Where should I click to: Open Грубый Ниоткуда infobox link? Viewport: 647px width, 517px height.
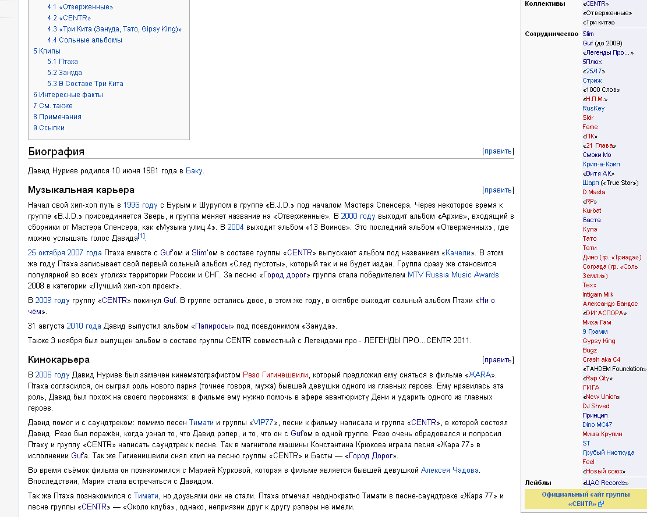click(608, 452)
